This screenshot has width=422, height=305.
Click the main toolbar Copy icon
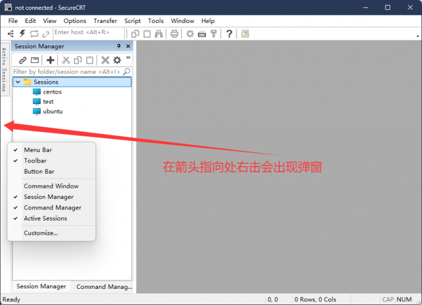pos(135,34)
